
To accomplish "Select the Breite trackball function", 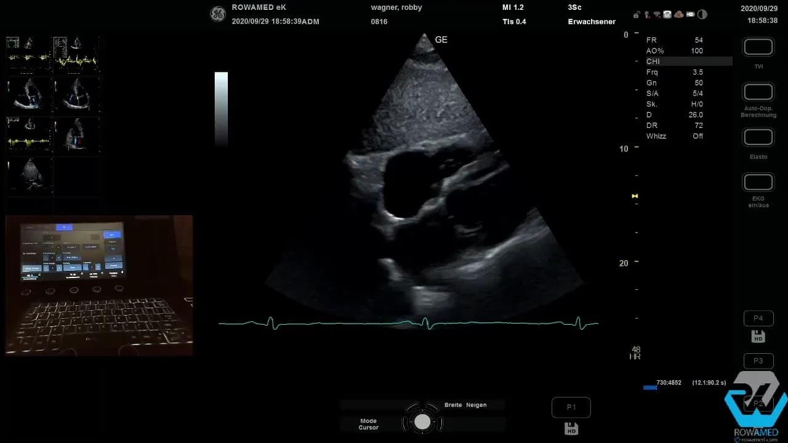I will pos(453,405).
